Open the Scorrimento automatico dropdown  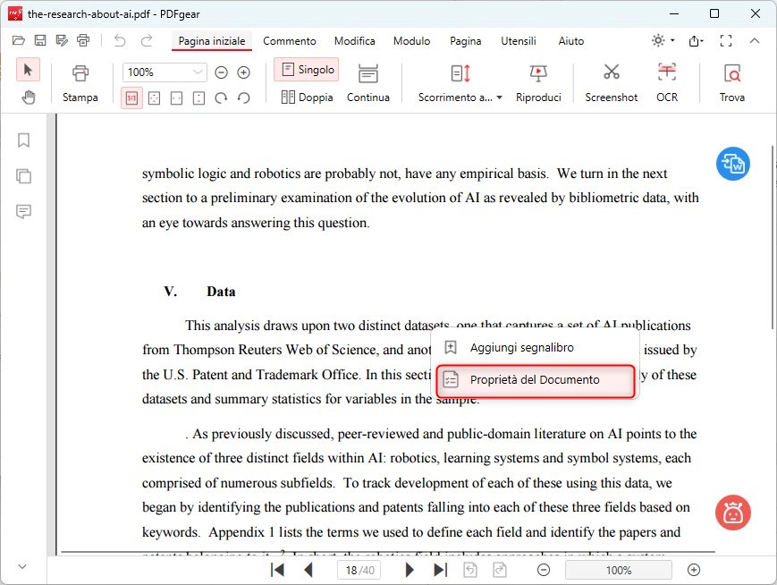point(459,97)
